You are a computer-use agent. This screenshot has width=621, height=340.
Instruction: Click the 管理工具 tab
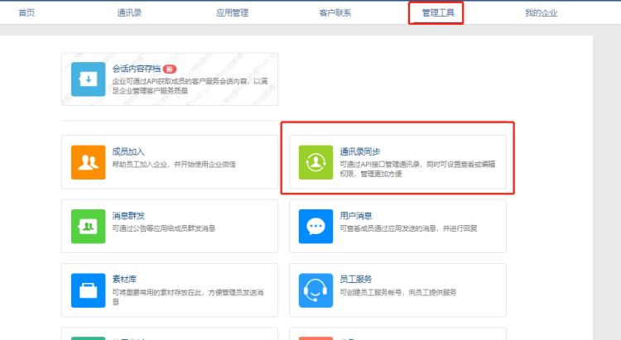coord(437,13)
